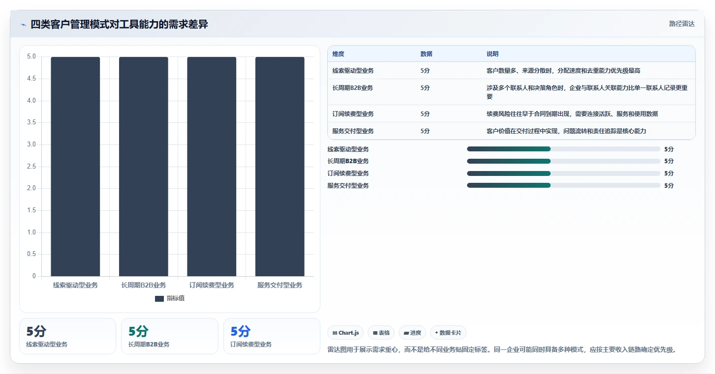
Task: Click the 服务交付型业务 progress row label
Action: (348, 185)
